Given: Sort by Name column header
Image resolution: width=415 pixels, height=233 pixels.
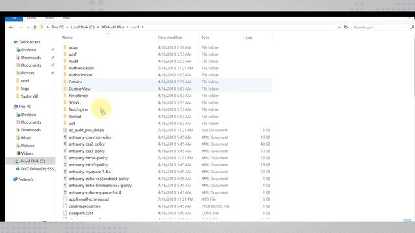Looking at the screenshot, I should point(67,38).
